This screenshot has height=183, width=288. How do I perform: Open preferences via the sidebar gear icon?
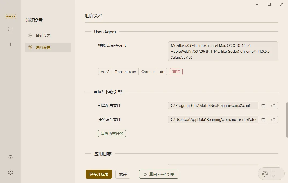click(x=11, y=172)
